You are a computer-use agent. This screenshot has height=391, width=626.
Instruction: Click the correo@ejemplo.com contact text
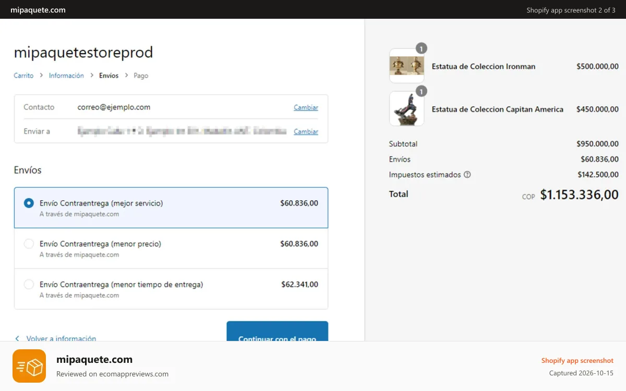[114, 107]
